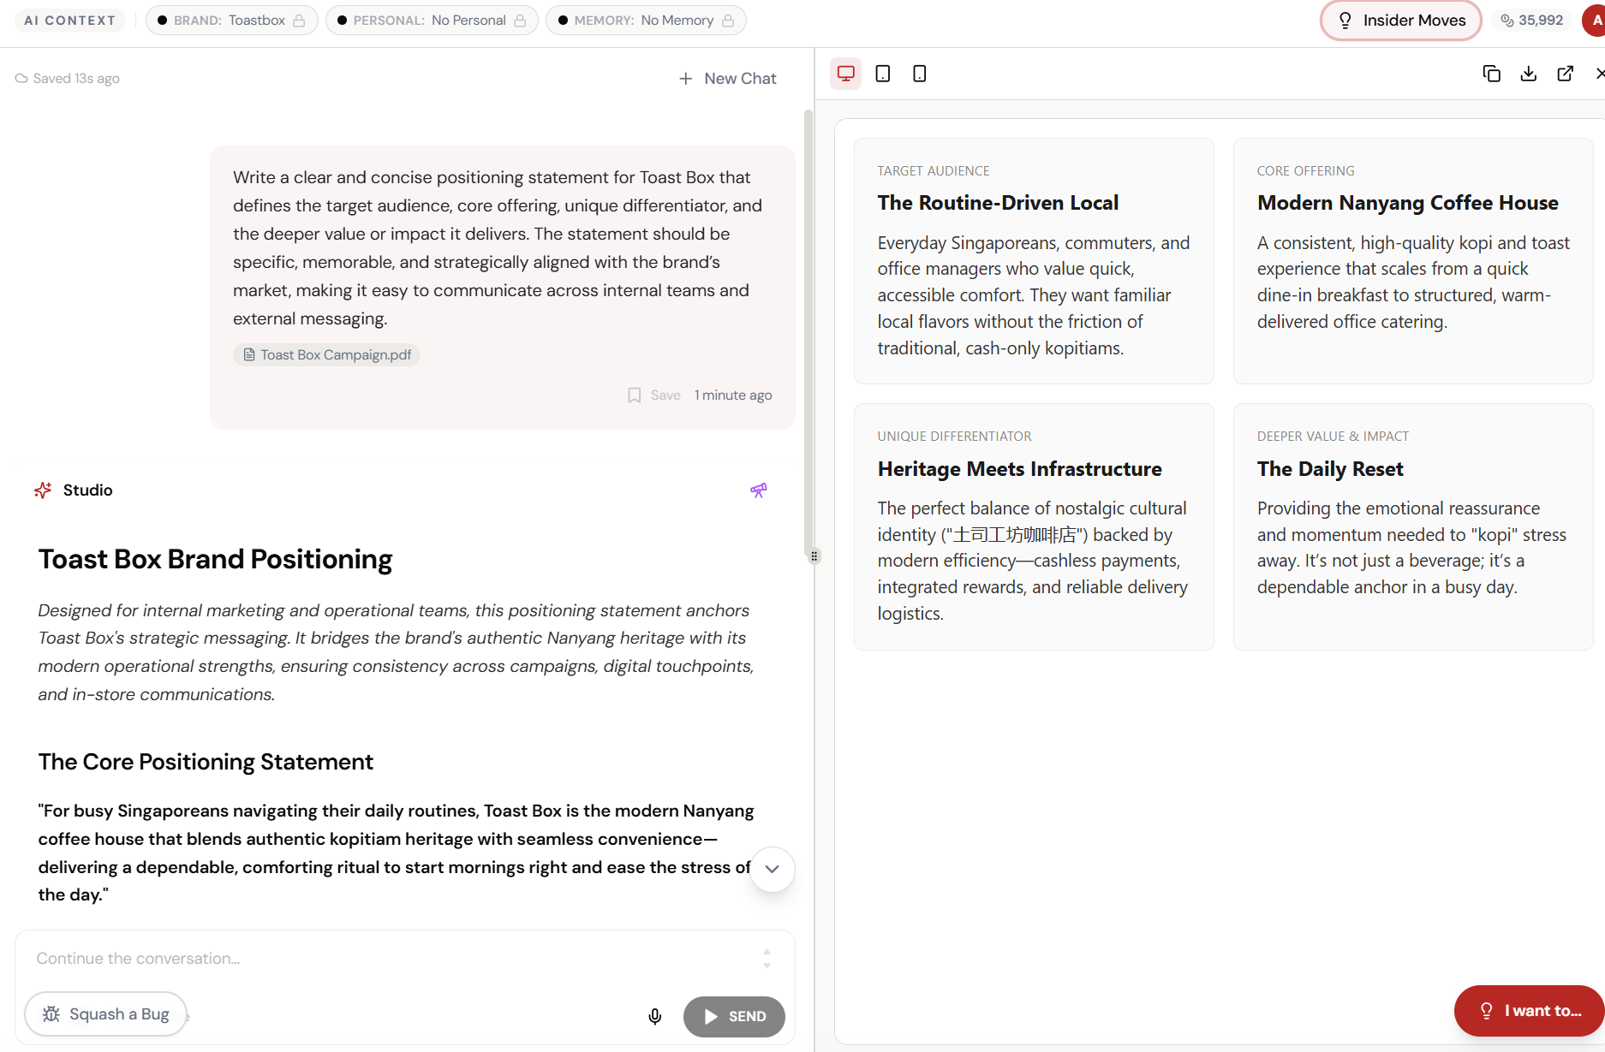Expand the collapsed positioning statement text

pyautogui.click(x=772, y=870)
